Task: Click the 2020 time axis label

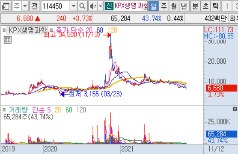Action: click(x=51, y=149)
